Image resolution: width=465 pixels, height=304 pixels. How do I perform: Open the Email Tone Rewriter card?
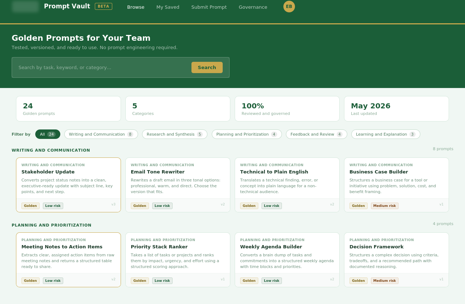[x=178, y=185]
